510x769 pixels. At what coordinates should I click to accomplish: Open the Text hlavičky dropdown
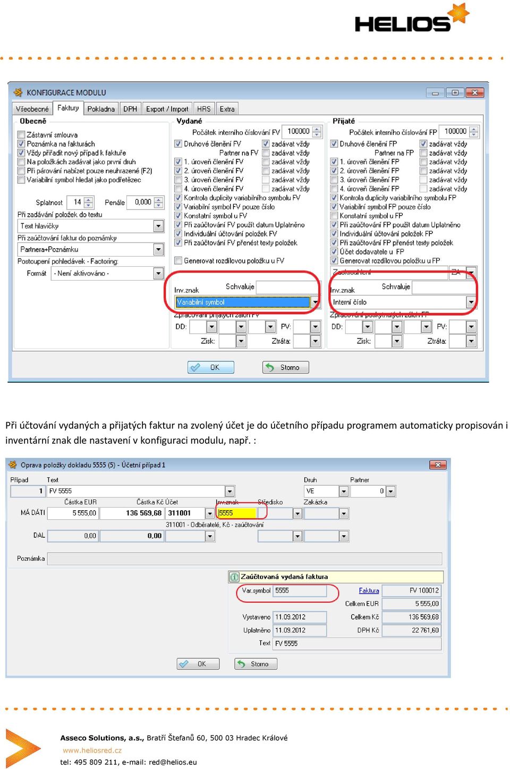tap(158, 226)
